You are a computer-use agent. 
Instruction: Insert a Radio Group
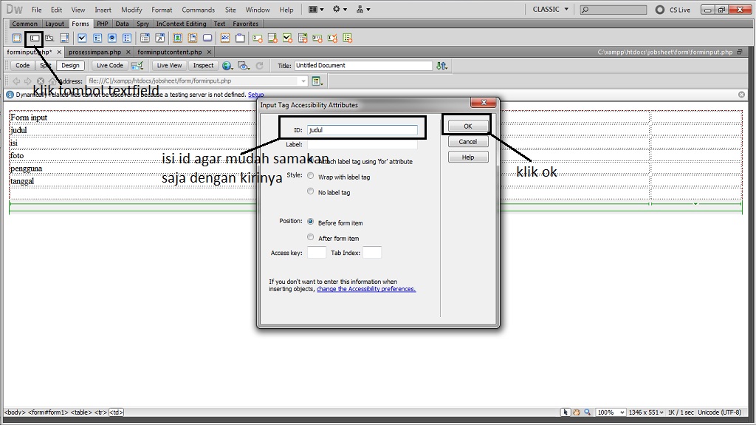tap(127, 38)
